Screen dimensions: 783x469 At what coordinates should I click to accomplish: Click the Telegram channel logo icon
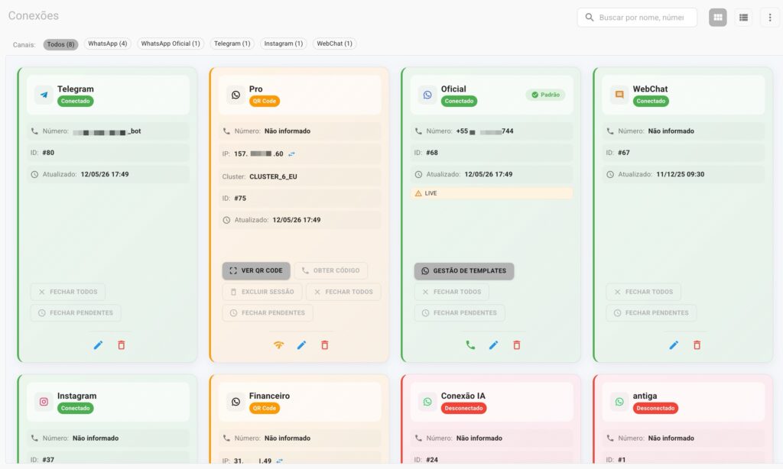44,95
